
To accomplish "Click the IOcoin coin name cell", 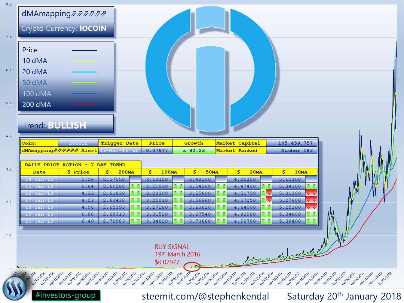I will click(x=78, y=143).
